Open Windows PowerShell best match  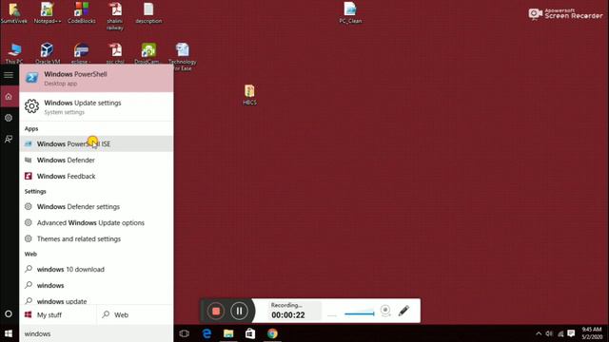coord(96,78)
